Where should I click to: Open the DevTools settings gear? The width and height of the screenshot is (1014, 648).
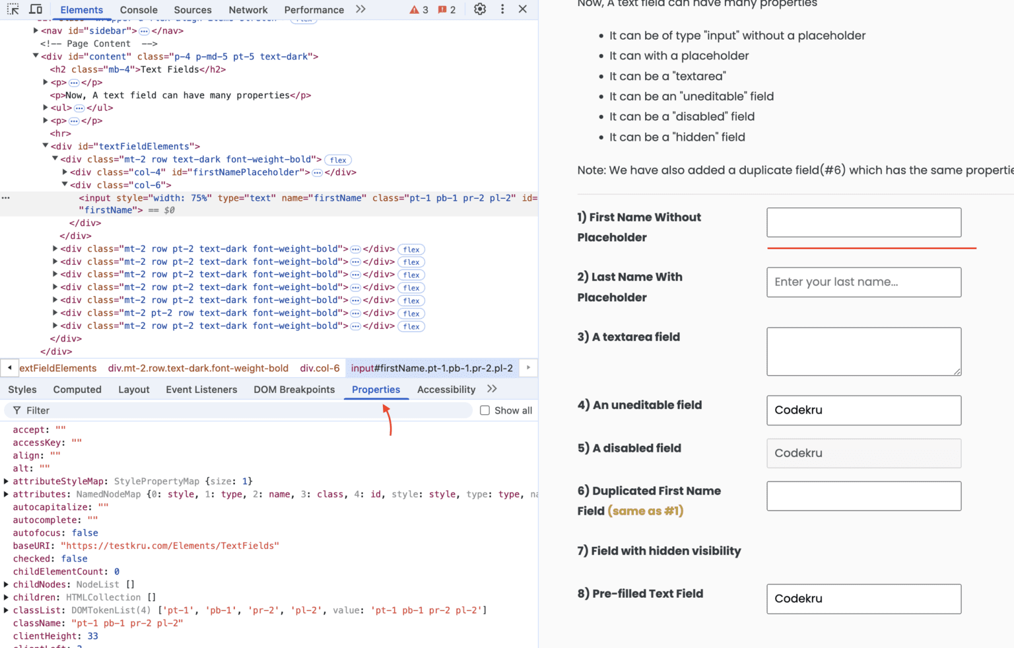(479, 9)
